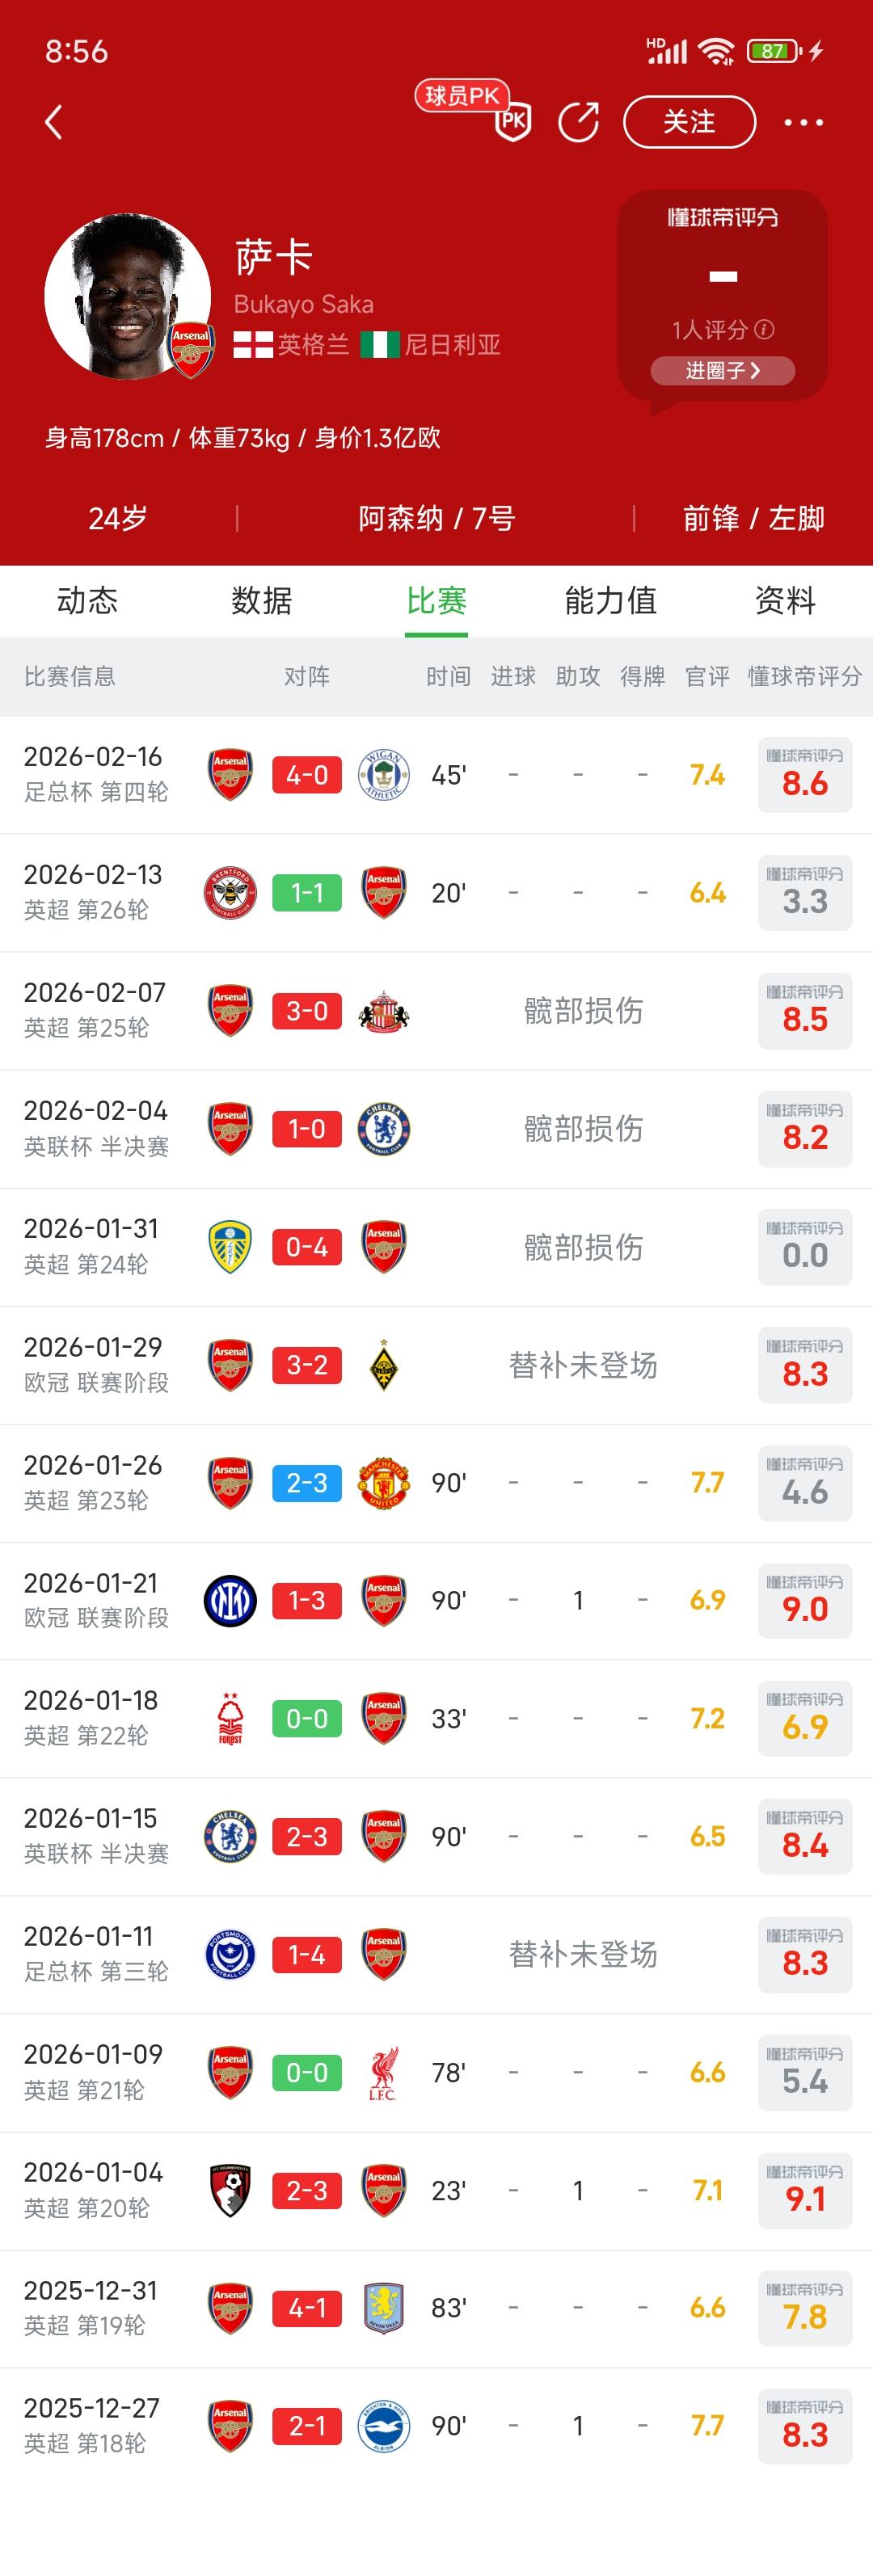Viewport: 873px width, 2576px height.
Task: Tap the 3.3 rating box for Brentford match
Action: click(x=805, y=893)
